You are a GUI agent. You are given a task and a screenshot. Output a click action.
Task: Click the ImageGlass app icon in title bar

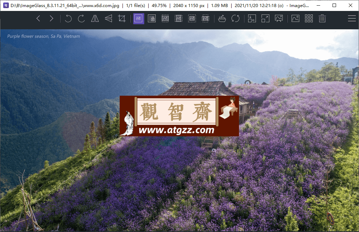pyautogui.click(x=6, y=5)
